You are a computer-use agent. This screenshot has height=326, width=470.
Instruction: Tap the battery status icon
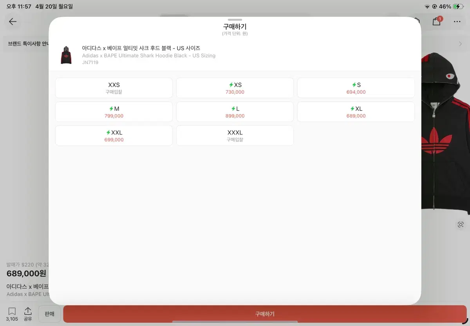point(458,7)
